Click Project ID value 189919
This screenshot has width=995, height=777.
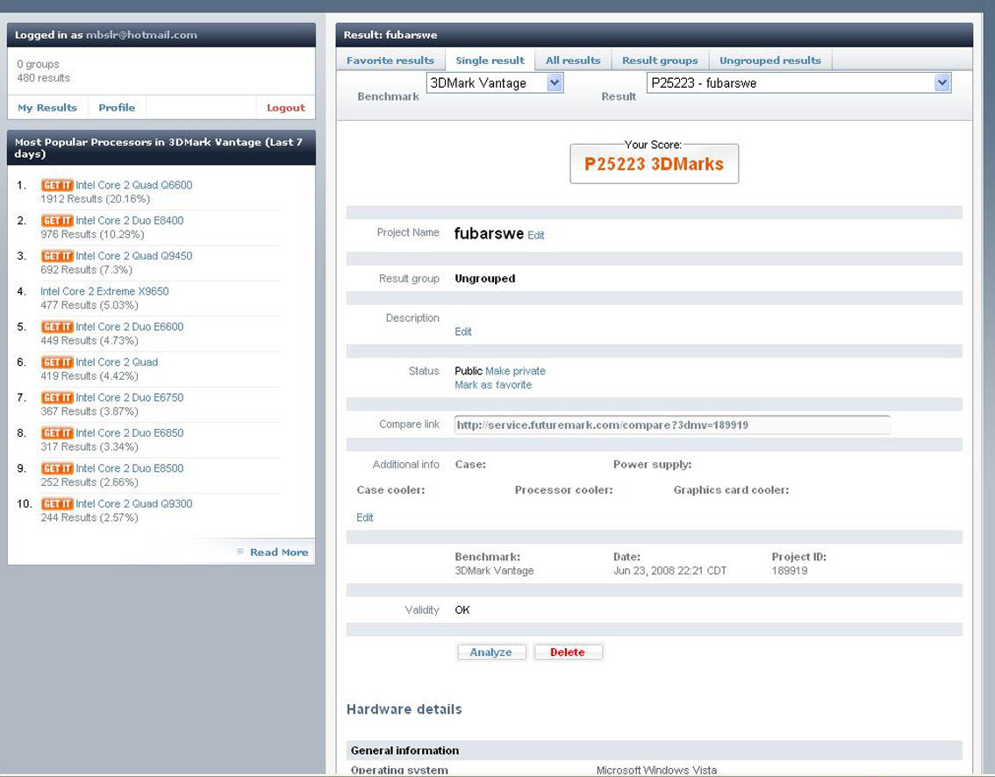tap(790, 571)
